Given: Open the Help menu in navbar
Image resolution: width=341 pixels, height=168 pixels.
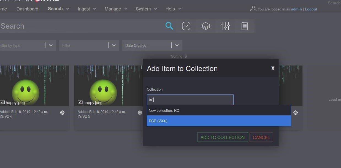Looking at the screenshot, I should coord(174,9).
